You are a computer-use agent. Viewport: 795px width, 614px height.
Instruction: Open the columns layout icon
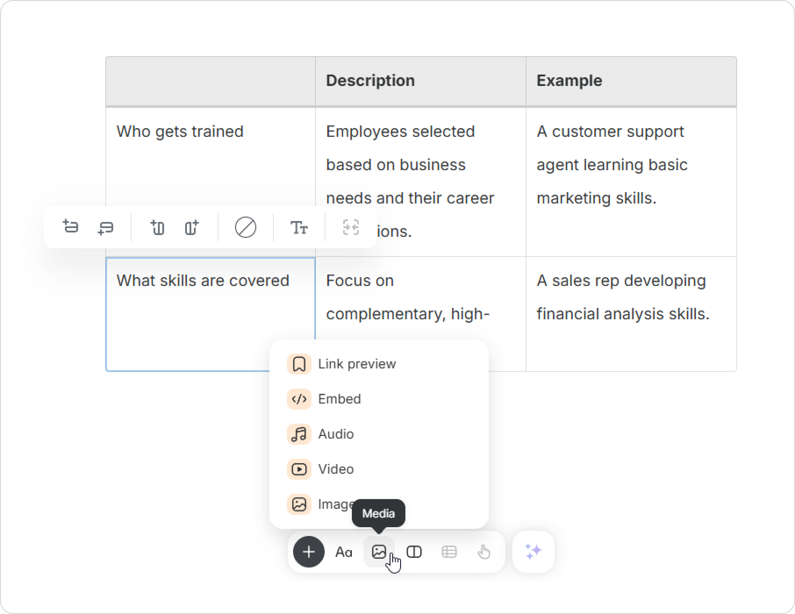click(x=414, y=552)
